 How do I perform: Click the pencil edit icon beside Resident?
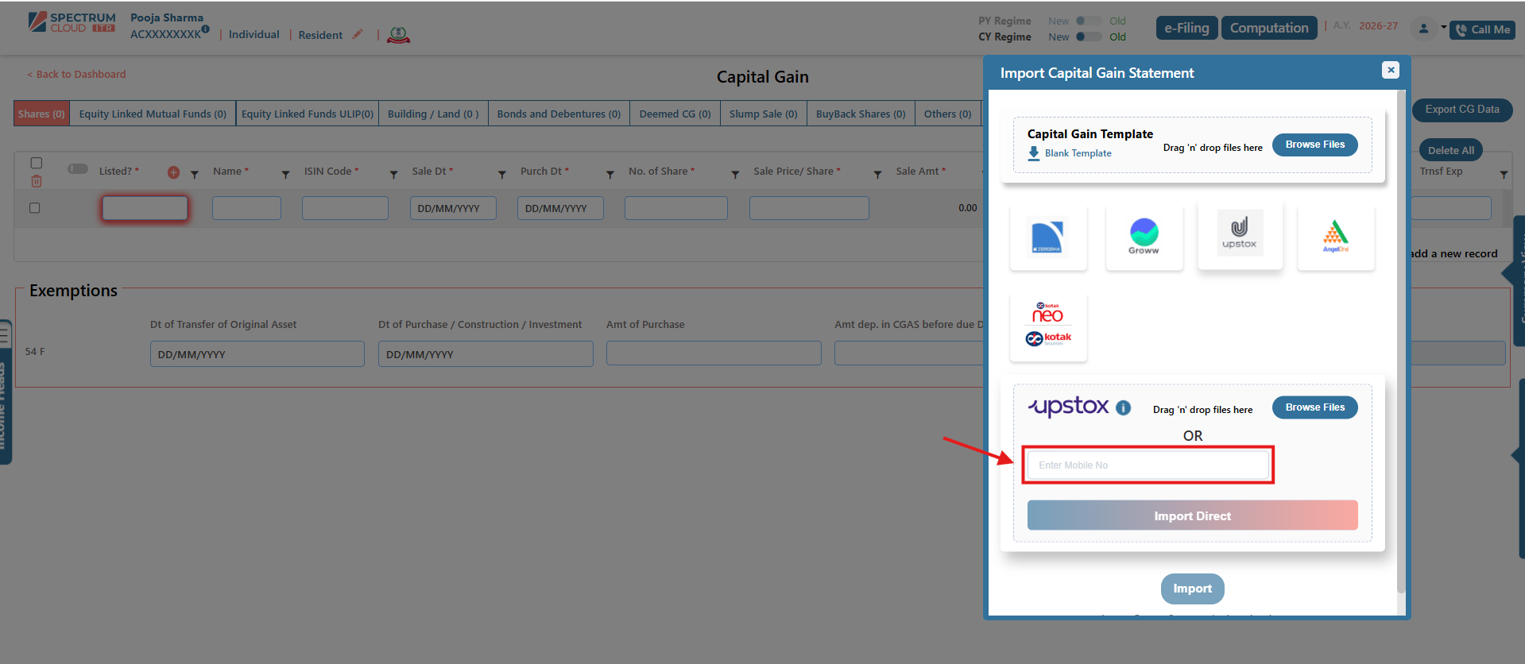pos(358,34)
